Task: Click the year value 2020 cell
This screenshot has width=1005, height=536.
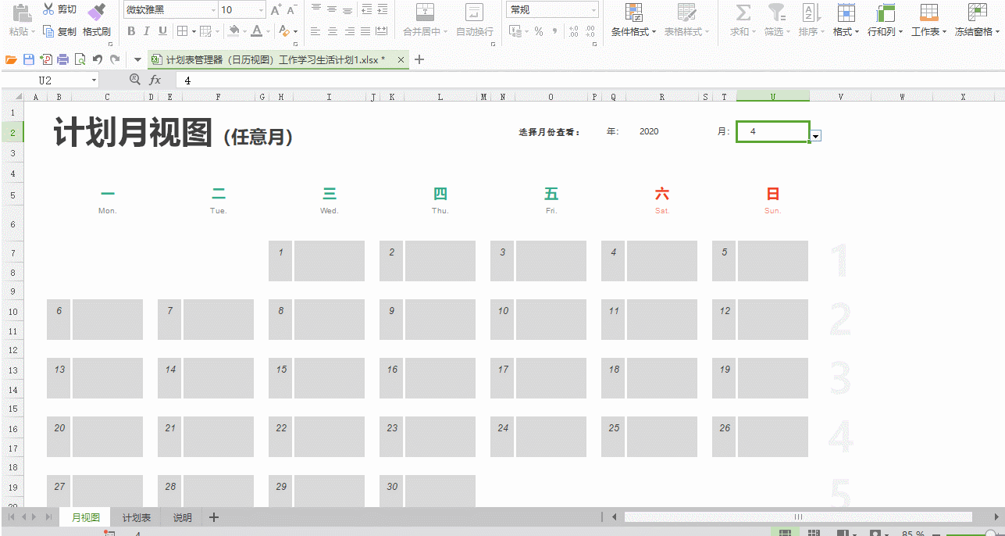Action: pyautogui.click(x=649, y=131)
